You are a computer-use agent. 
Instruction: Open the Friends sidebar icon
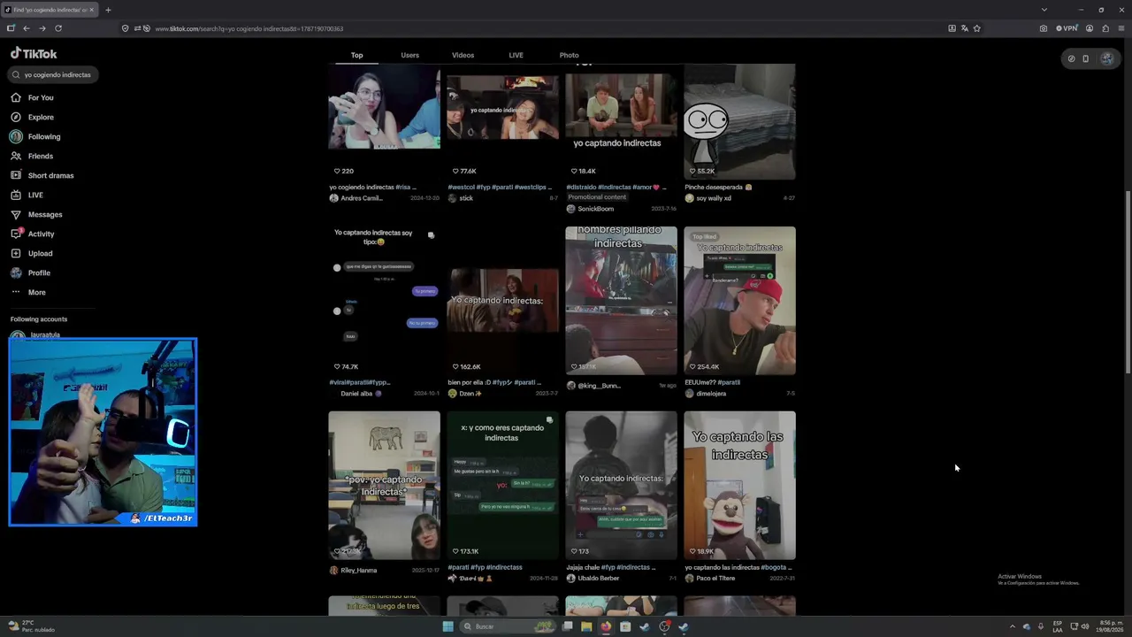(16, 156)
